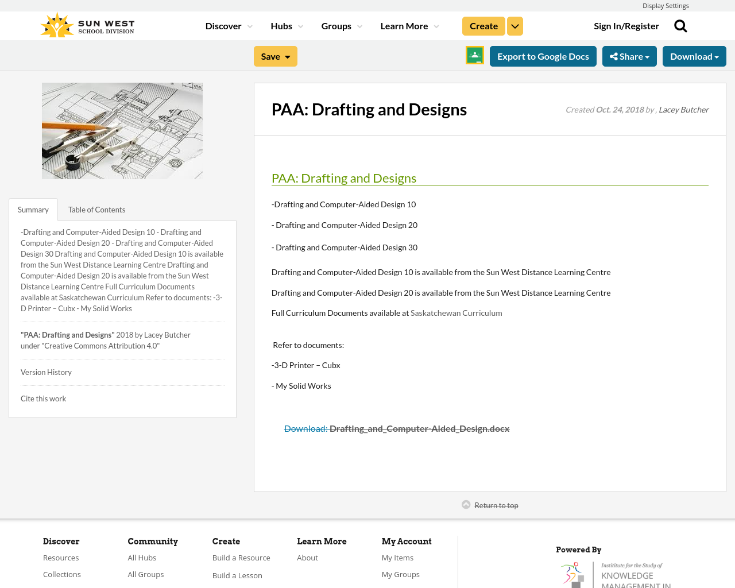Open Display Settings
Screen dimensions: 735x588
666,5
